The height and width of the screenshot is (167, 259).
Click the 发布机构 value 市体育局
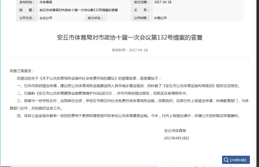pos(46,2)
